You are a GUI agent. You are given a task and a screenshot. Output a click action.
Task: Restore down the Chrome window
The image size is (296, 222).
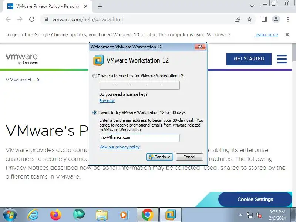(274, 3)
